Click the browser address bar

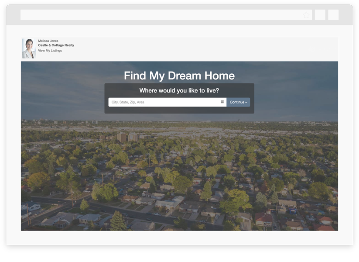166,15
